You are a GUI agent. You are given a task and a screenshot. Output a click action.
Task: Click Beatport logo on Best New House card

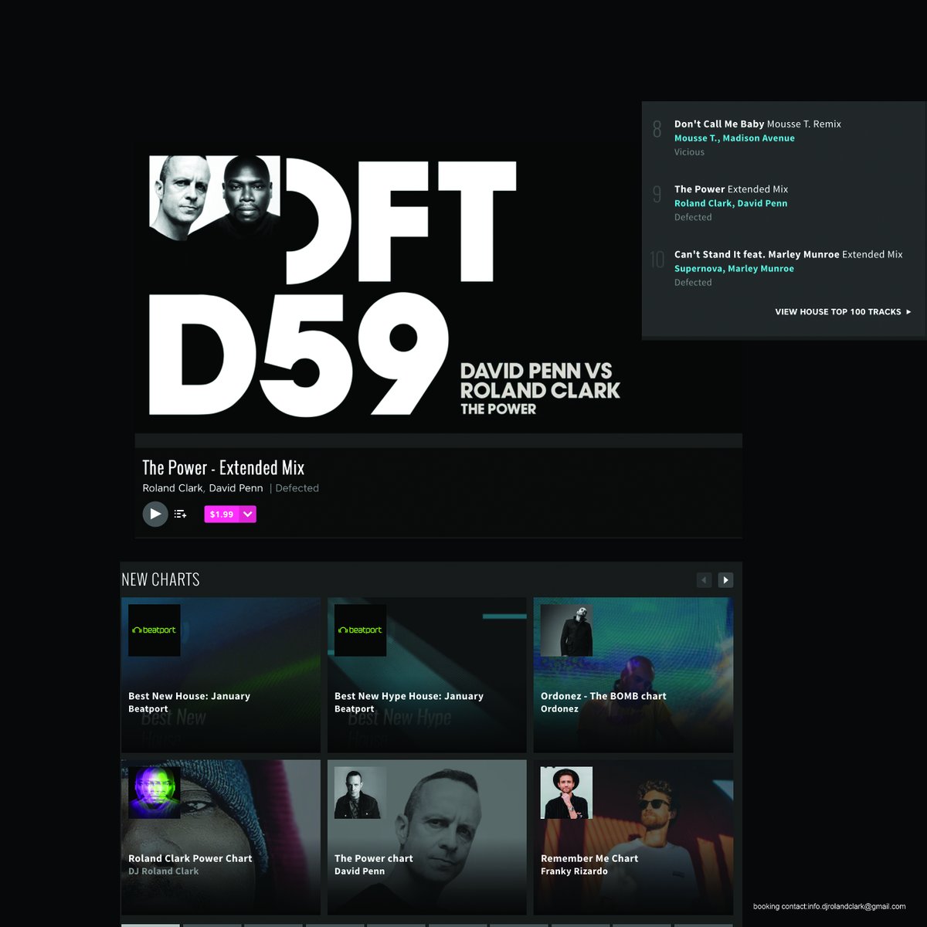pyautogui.click(x=154, y=630)
